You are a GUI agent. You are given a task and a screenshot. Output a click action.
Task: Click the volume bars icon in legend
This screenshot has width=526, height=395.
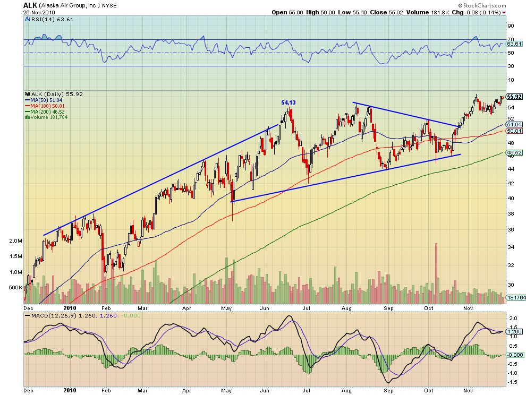click(28, 117)
